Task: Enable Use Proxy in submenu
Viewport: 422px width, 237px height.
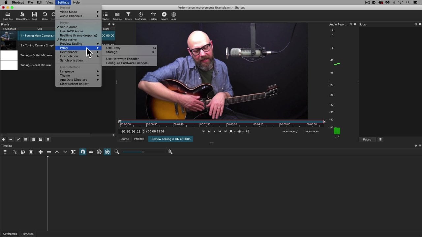Action: click(x=113, y=48)
